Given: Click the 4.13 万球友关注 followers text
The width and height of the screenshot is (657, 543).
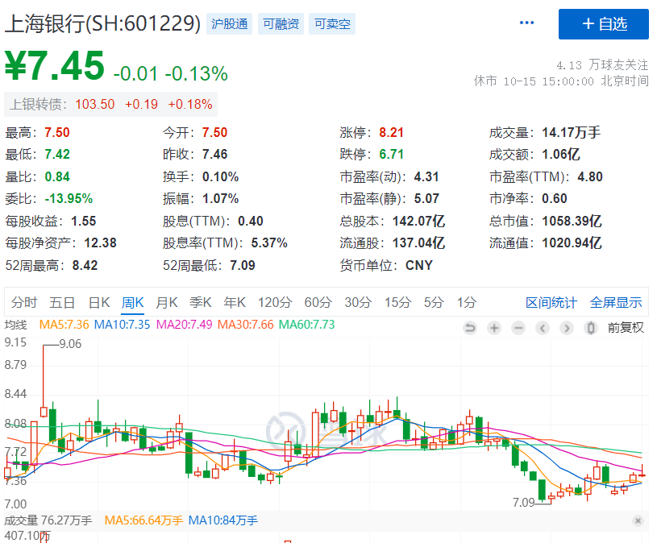Looking at the screenshot, I should (602, 65).
